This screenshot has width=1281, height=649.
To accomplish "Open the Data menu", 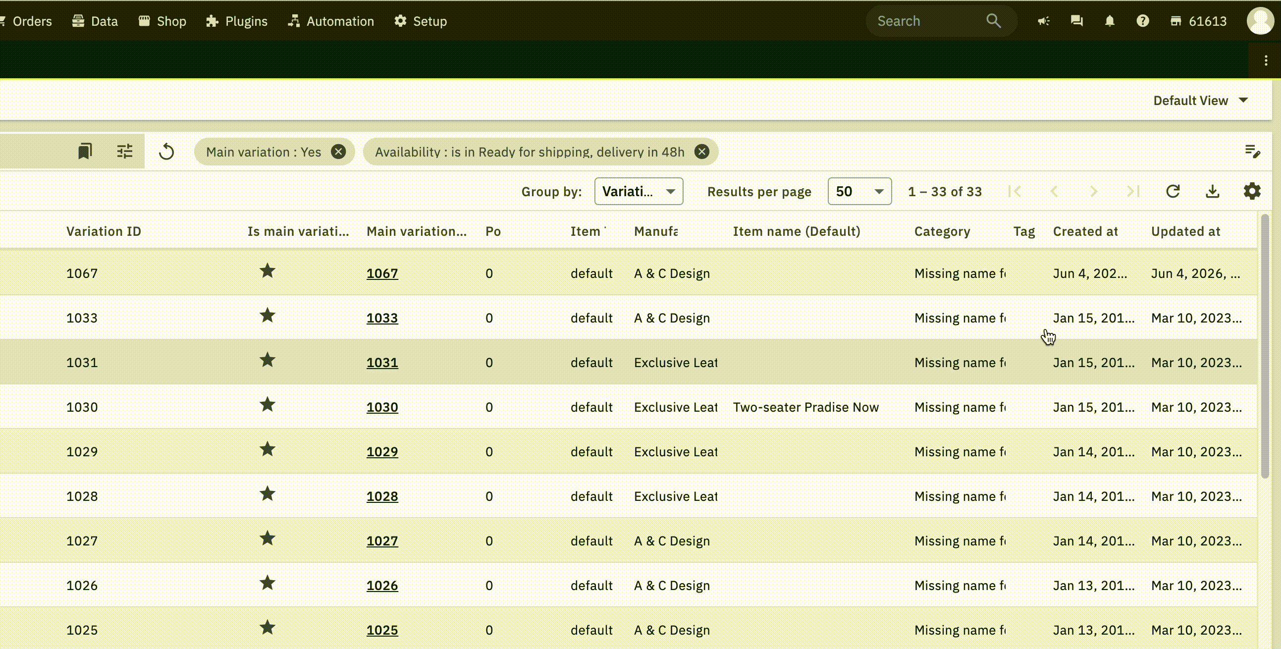I will pos(95,21).
